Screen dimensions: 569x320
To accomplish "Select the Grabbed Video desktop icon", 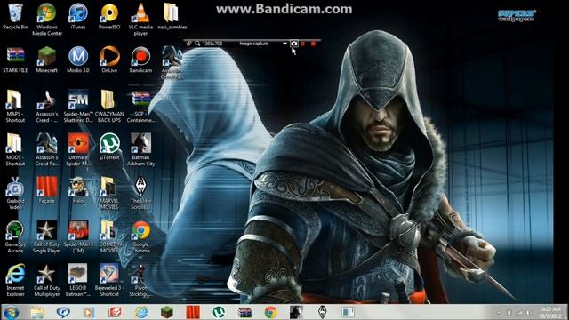I will [15, 193].
